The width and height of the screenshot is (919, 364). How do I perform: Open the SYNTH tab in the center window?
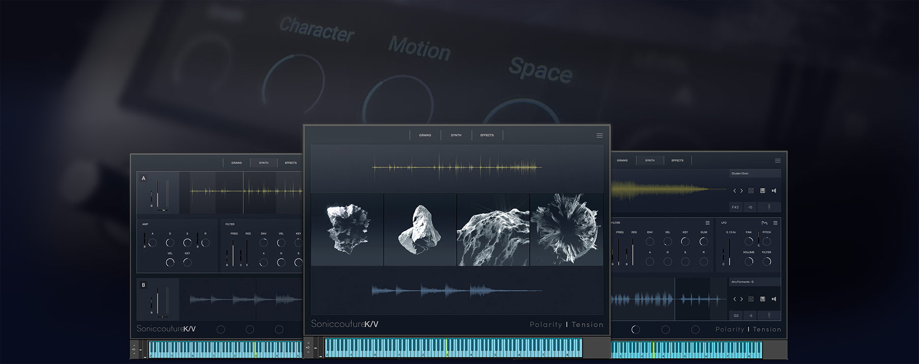pyautogui.click(x=456, y=135)
